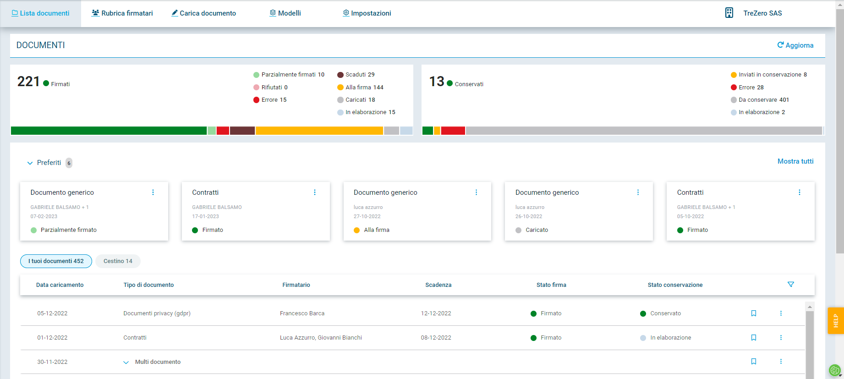This screenshot has width=844, height=379.
Task: Click the Caricati 18 legend entry
Action: click(x=356, y=100)
